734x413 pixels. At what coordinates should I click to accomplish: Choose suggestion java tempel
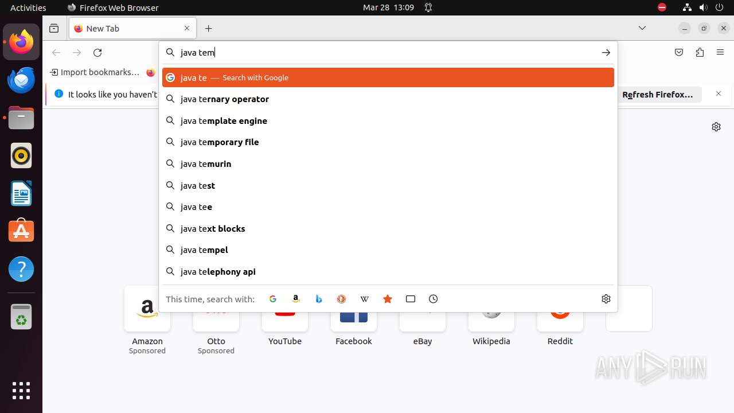click(388, 250)
